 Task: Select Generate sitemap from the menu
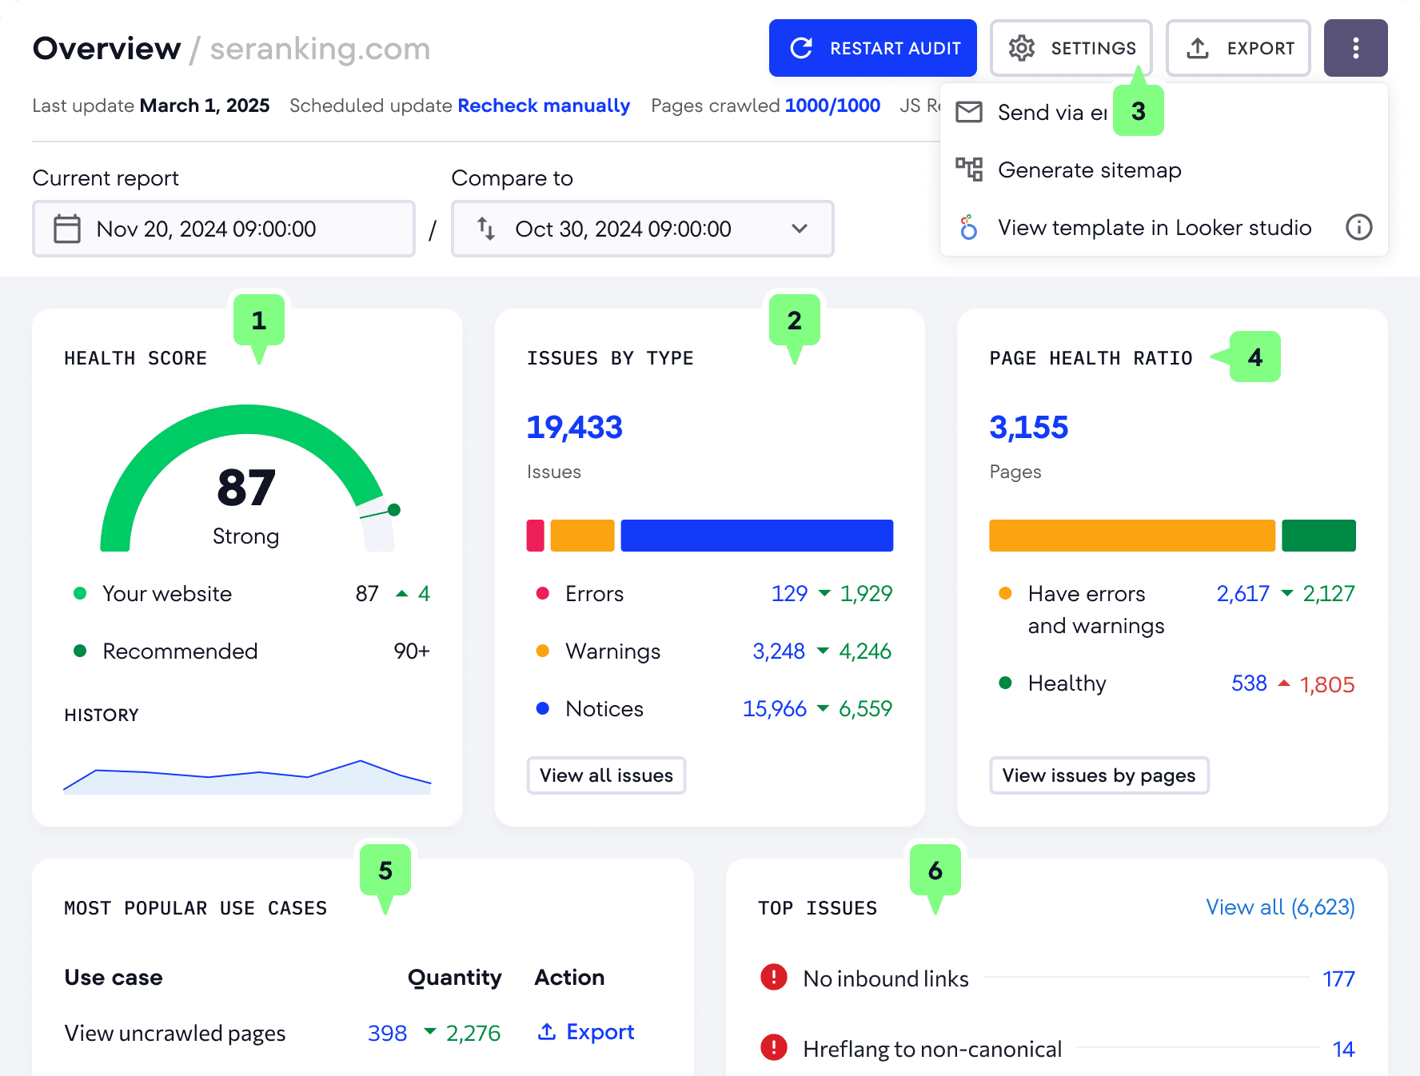1089,169
